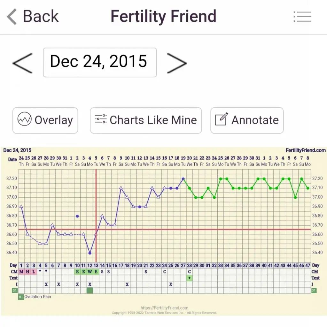Tap the Annotate pencil button
Image resolution: width=327 pixels, height=327 pixels.
point(247,120)
